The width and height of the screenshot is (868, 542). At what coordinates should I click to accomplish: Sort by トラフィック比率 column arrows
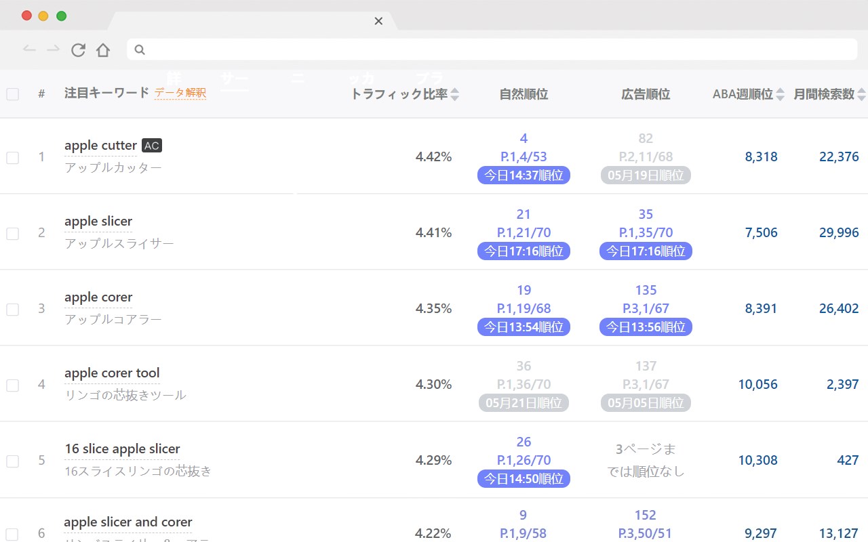coord(455,94)
